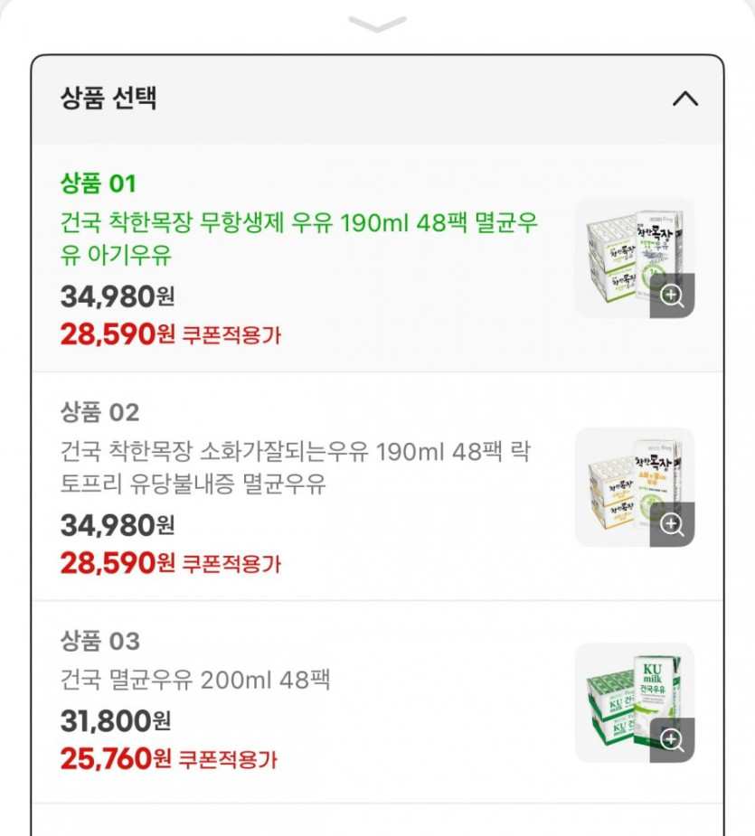The height and width of the screenshot is (836, 755).
Task: Click the 31,800원 original price of 상품 03
Action: pyautogui.click(x=116, y=721)
